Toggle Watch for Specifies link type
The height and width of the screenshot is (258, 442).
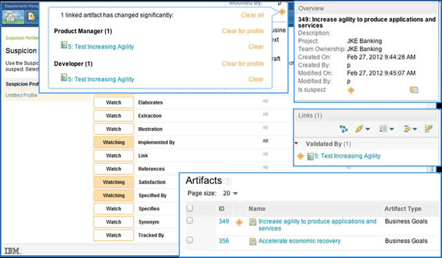pyautogui.click(x=113, y=209)
